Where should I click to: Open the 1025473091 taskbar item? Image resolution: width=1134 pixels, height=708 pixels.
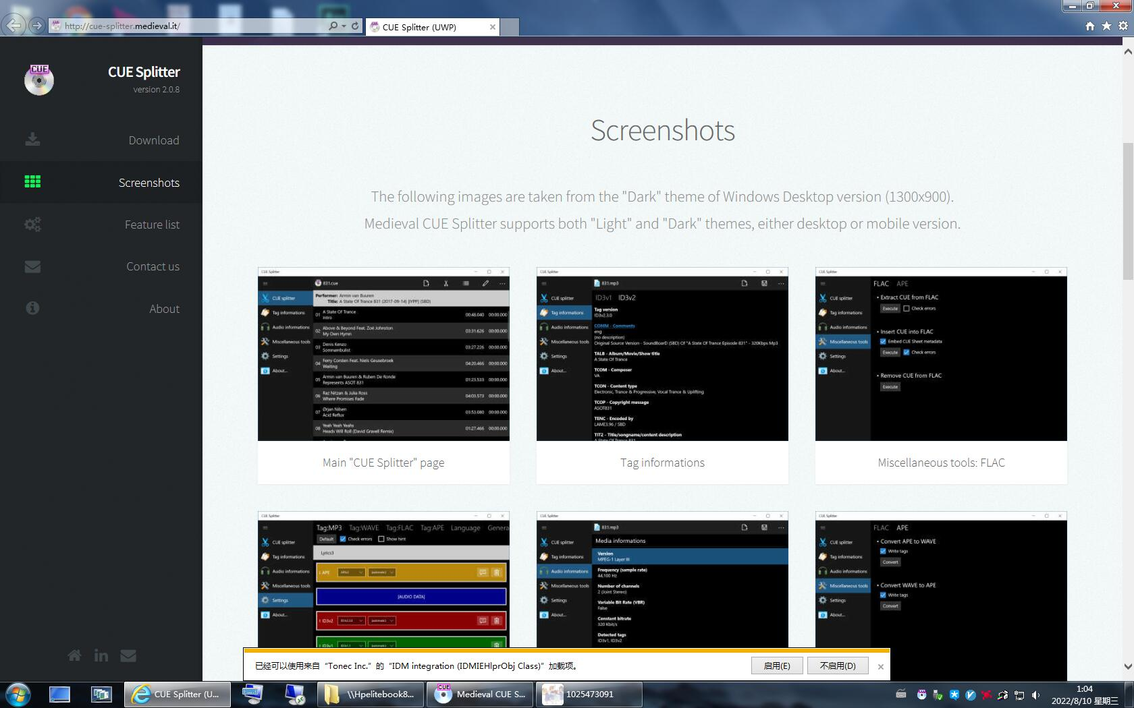[589, 694]
